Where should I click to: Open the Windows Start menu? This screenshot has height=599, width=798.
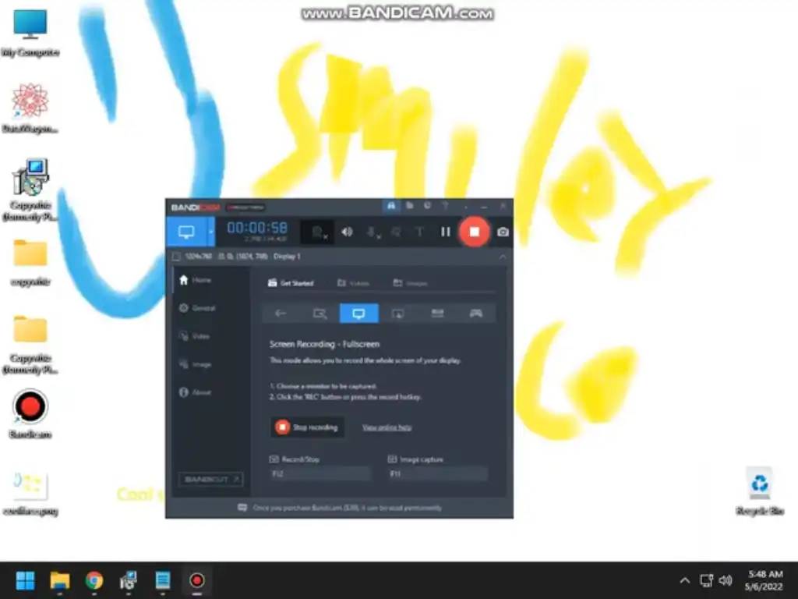(x=25, y=580)
